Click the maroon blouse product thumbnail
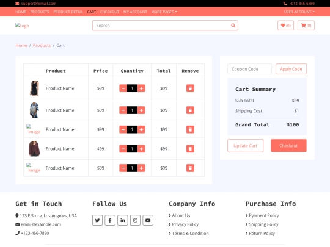The height and width of the screenshot is (247, 330). click(x=34, y=149)
